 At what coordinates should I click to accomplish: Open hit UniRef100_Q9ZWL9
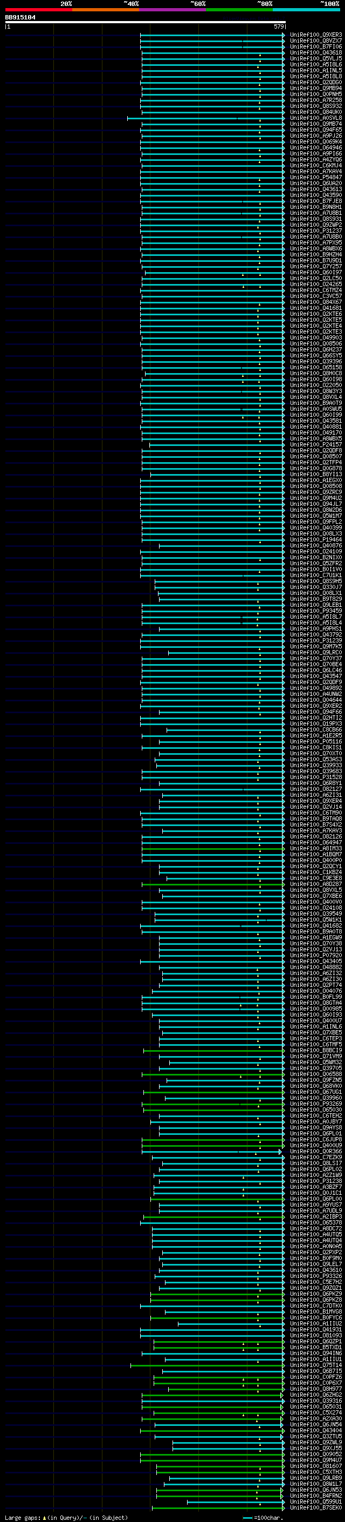(x=315, y=1442)
